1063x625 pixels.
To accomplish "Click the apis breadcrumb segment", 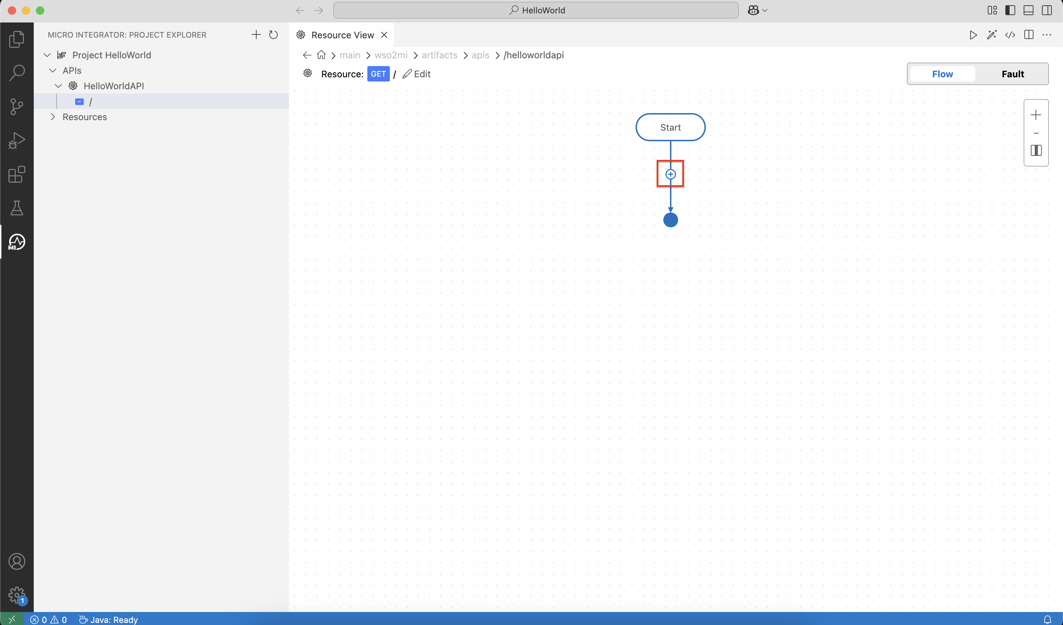I will tap(481, 55).
